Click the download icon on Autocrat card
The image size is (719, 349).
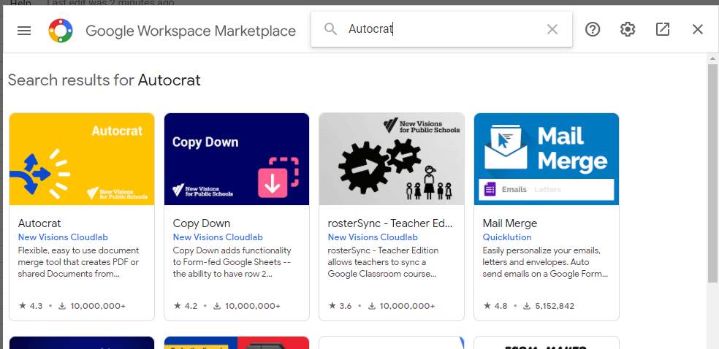point(62,306)
